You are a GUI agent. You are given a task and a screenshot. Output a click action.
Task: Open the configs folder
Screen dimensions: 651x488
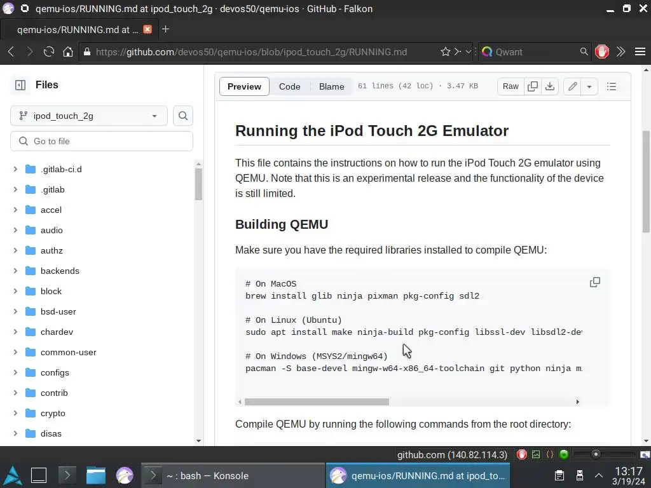click(55, 372)
